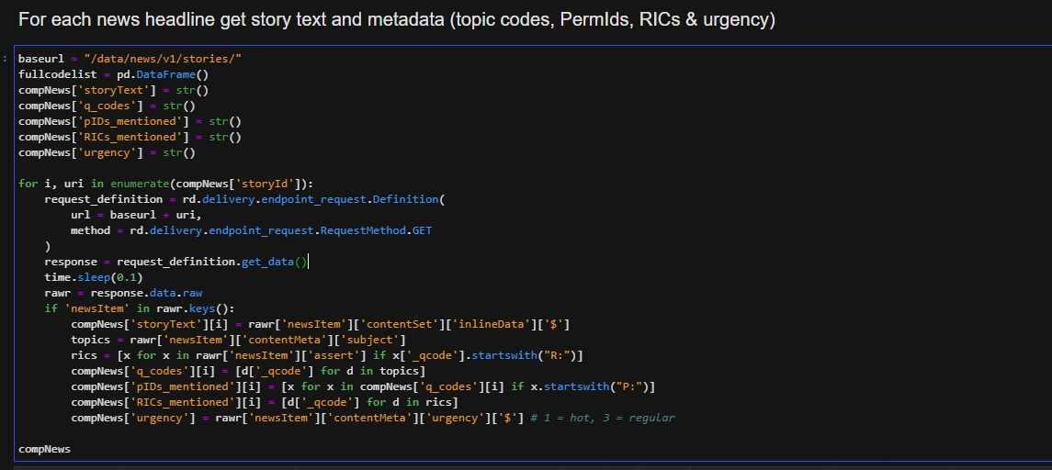
Task: Click the closing parenthesis line of Definition
Action: [47, 246]
